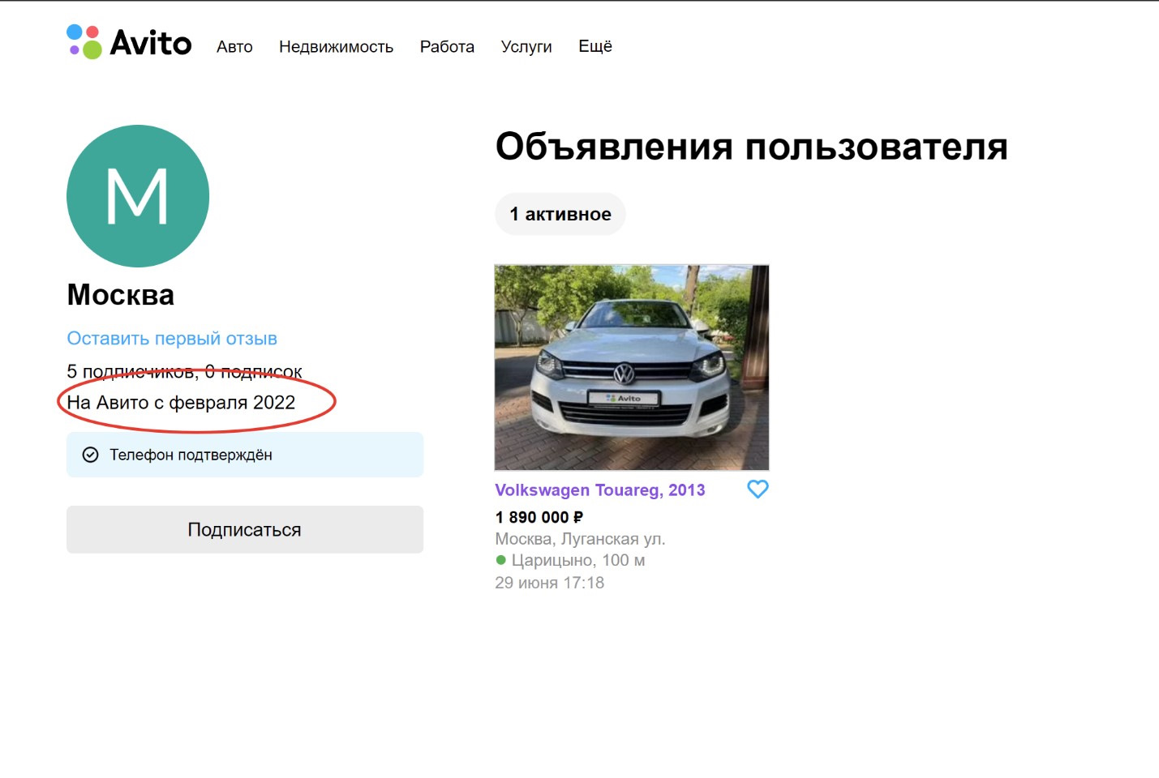
Task: Open the Volkswagen Touareg, 2013 listing link
Action: 600,490
